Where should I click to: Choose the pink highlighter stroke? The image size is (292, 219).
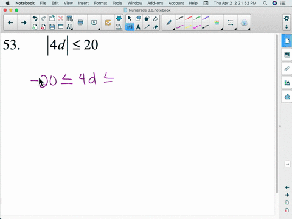pos(197,27)
